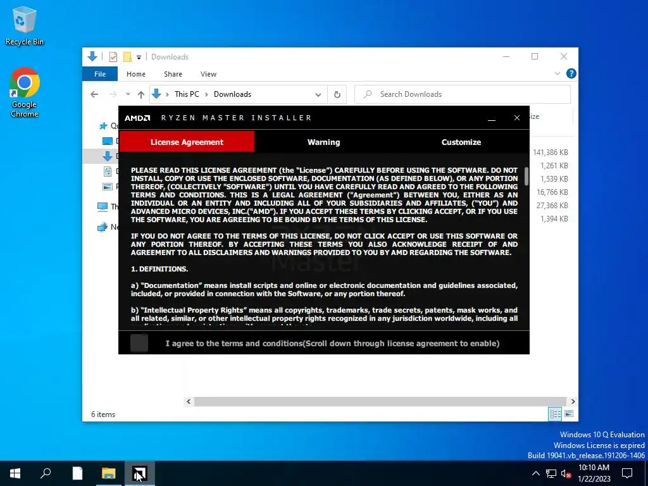
Task: Click the license agreement scrollbar thumb
Action: (526, 177)
